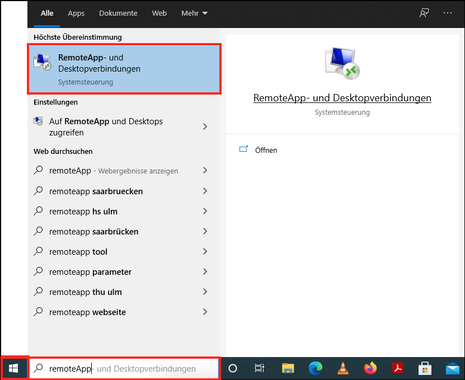465x380 pixels.
Task: Open Cortana from the taskbar circle icon
Action: pos(233,368)
